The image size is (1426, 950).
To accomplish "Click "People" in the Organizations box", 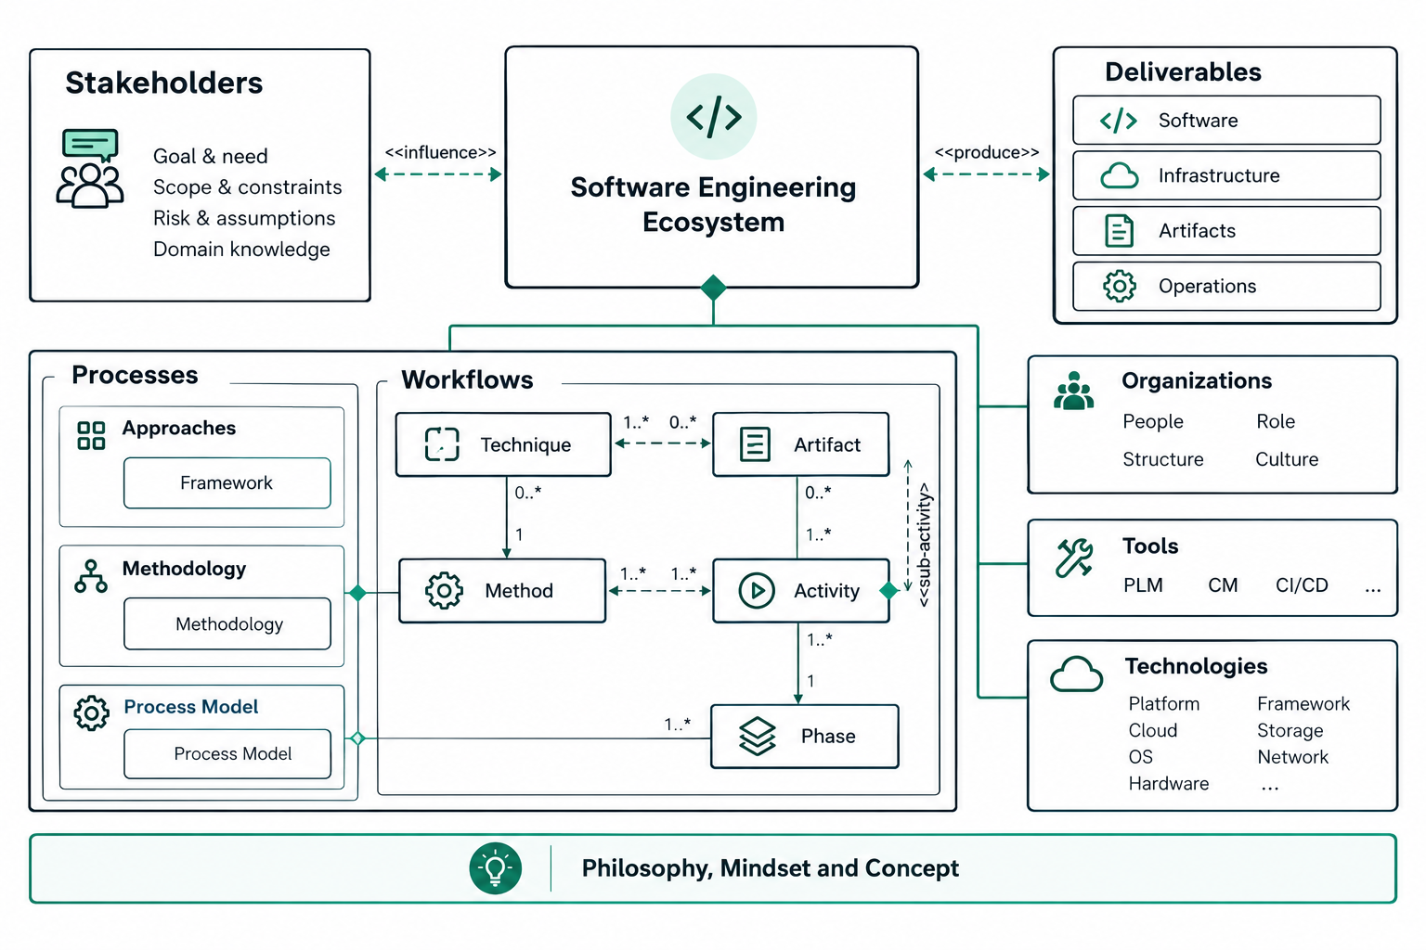I will 1153,421.
